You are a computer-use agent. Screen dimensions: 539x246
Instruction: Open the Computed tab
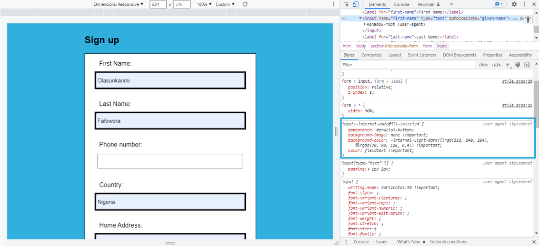pyautogui.click(x=371, y=55)
